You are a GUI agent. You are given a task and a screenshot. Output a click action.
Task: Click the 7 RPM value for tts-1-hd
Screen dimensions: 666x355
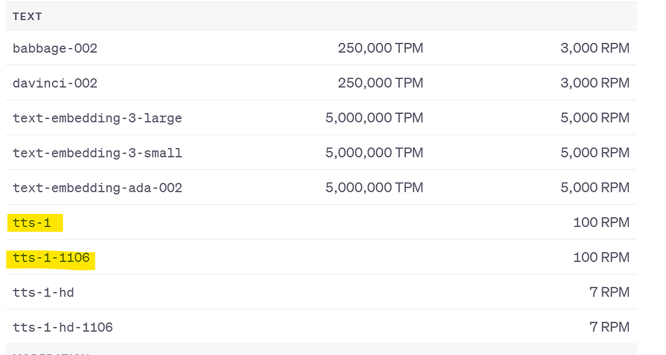point(609,293)
